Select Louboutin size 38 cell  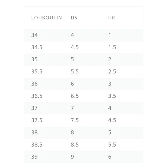[34, 132]
